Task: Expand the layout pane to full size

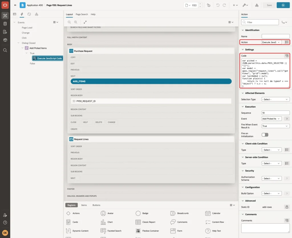Action: [85, 22]
